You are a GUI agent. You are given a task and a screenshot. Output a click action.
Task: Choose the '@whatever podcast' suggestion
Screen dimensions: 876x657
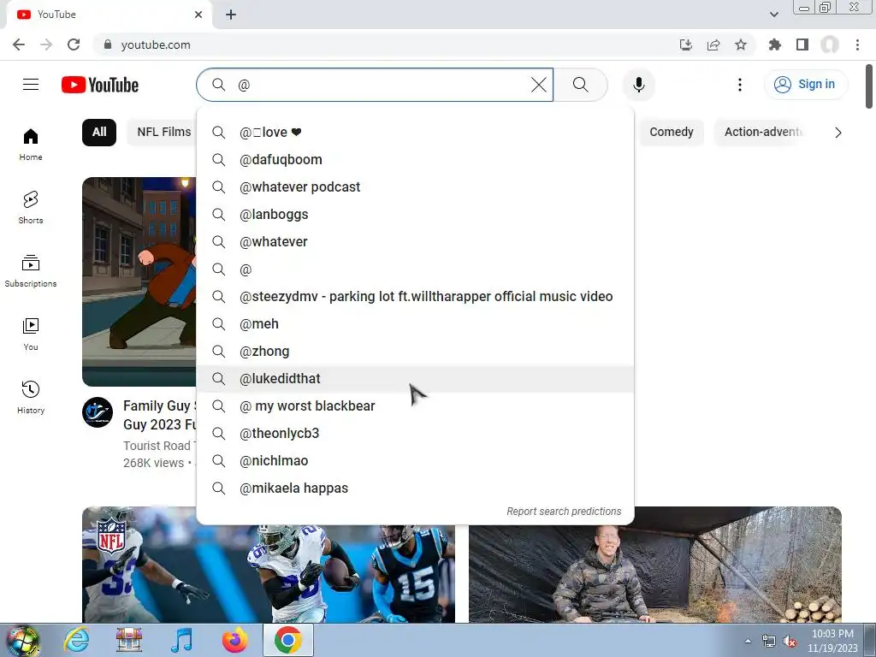point(415,187)
